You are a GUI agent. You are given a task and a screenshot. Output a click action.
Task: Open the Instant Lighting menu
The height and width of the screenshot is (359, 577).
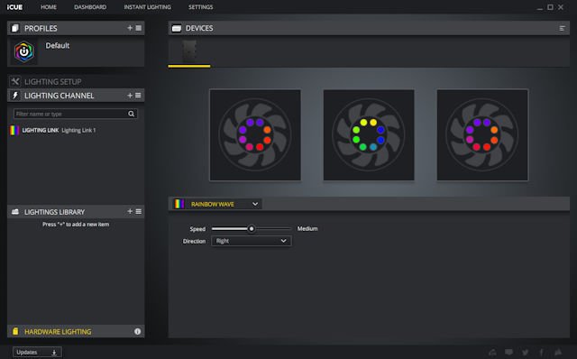pos(147,7)
